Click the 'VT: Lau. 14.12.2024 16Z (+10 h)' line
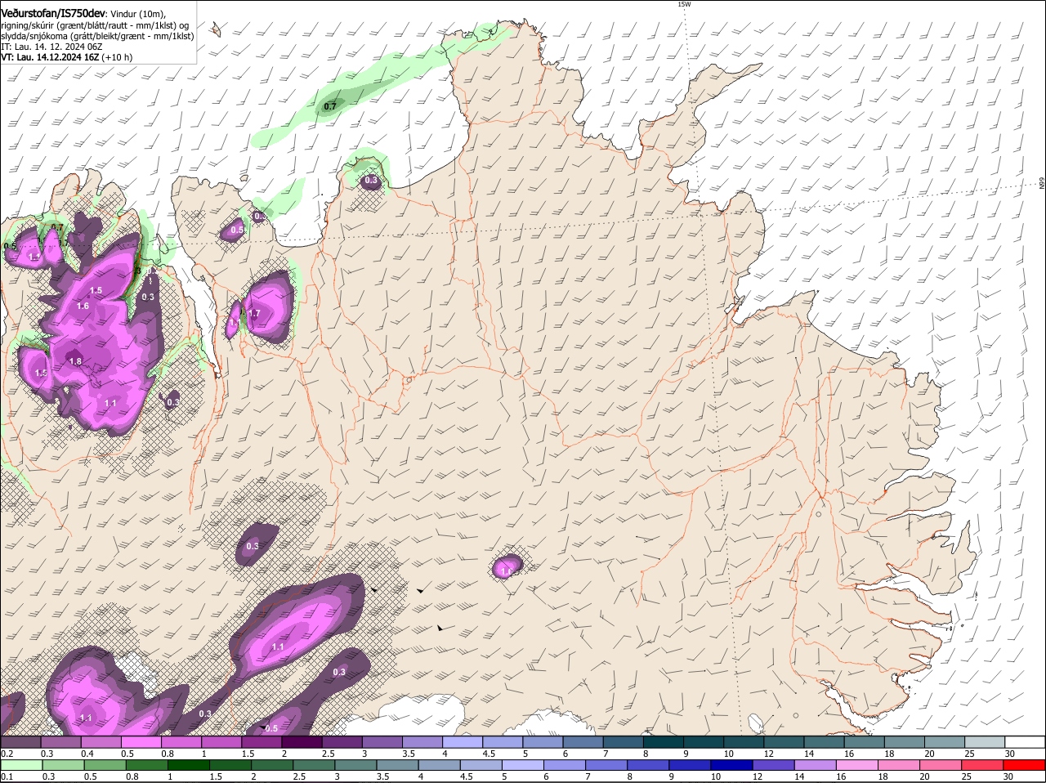This screenshot has height=783, width=1046. [67, 57]
